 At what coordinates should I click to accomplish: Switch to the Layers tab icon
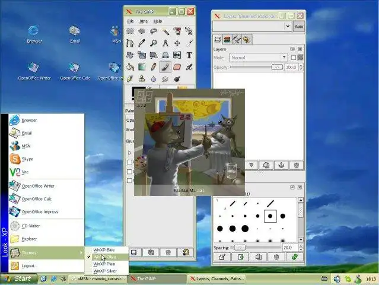(218, 39)
